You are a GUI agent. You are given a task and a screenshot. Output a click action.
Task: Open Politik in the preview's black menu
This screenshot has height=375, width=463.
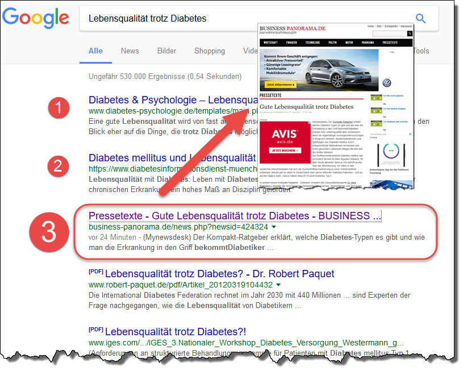[333, 43]
